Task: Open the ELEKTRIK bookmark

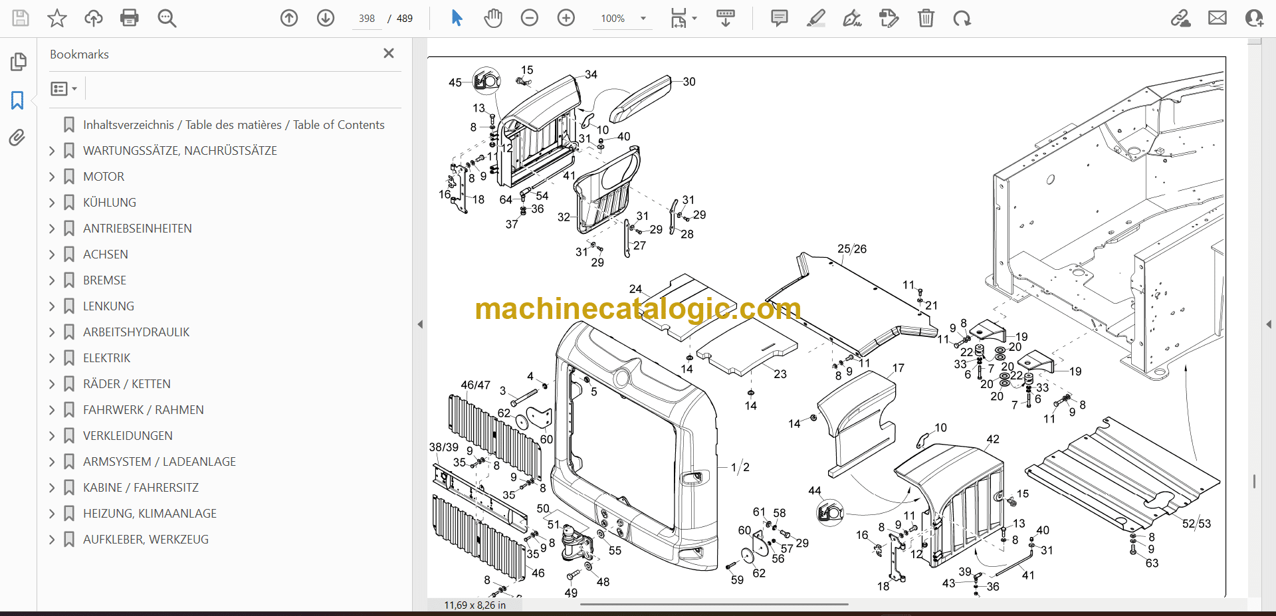Action: (106, 358)
